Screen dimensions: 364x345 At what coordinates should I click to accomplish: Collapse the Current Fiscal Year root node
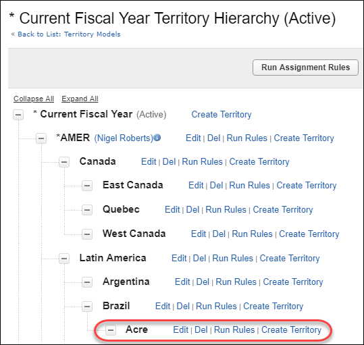coord(18,115)
